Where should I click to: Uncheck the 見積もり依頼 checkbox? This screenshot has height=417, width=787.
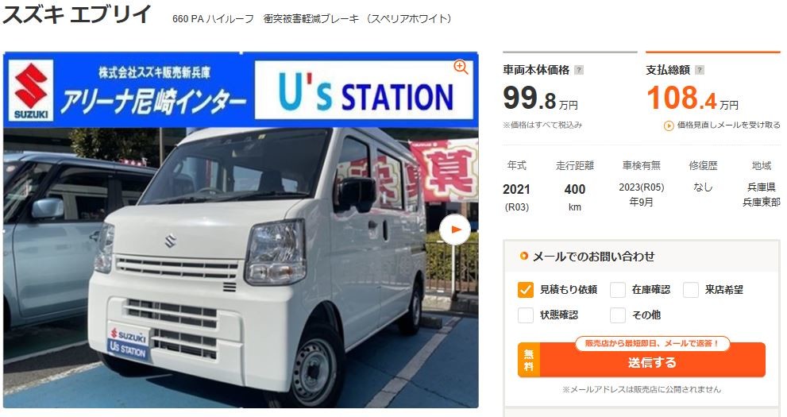pos(526,290)
